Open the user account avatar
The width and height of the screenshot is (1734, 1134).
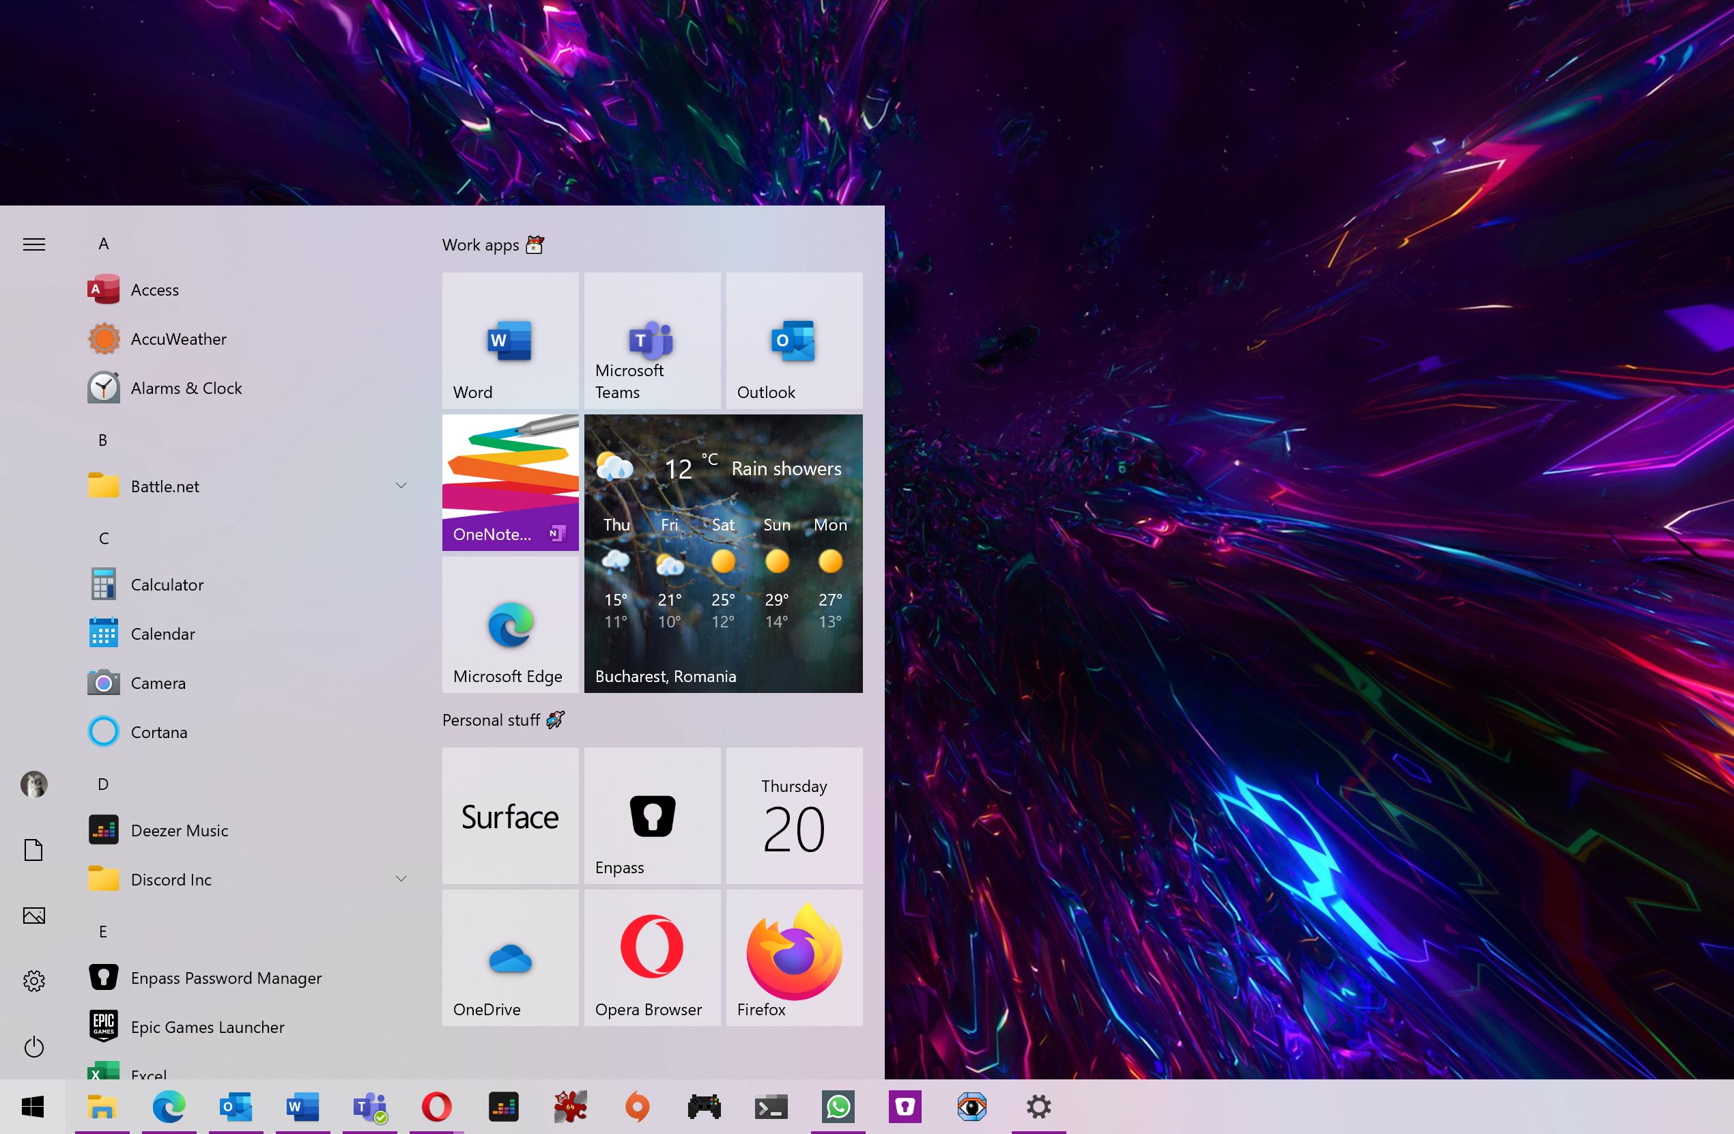coord(33,784)
